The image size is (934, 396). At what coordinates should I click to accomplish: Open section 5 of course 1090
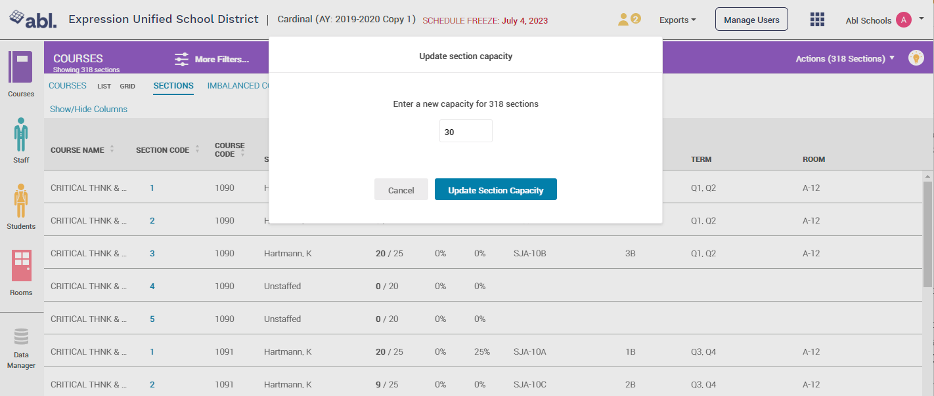(152, 319)
